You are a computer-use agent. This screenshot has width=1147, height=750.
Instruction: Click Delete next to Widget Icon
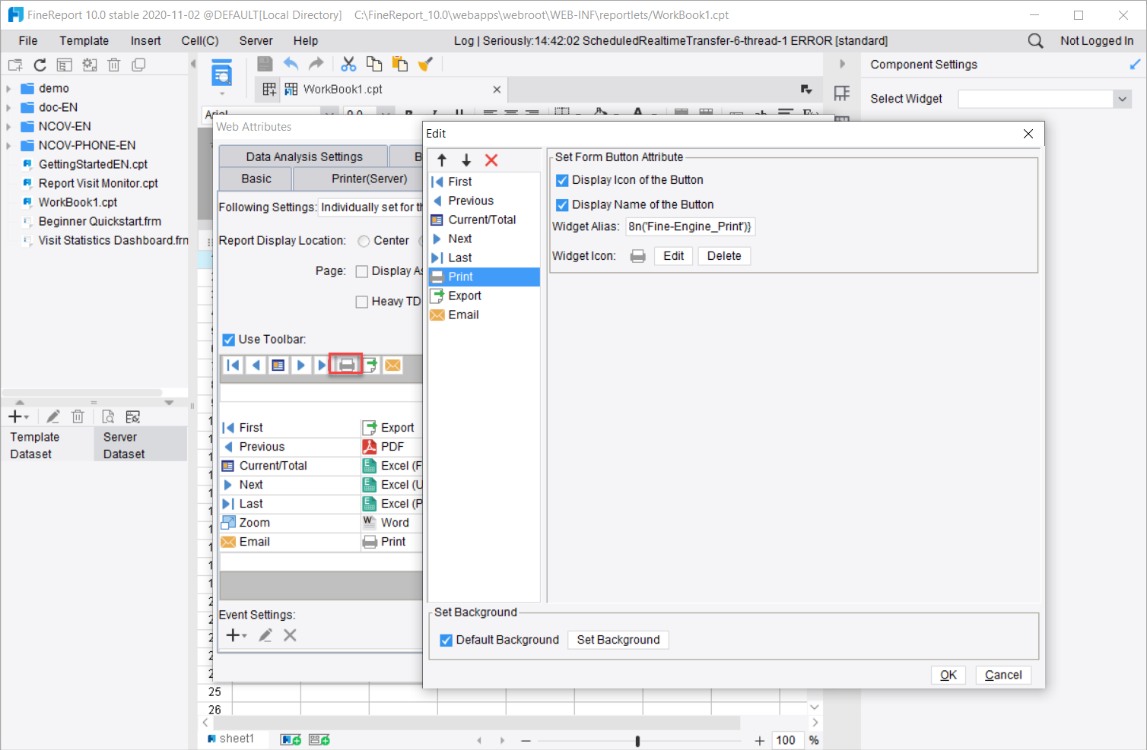coord(724,256)
